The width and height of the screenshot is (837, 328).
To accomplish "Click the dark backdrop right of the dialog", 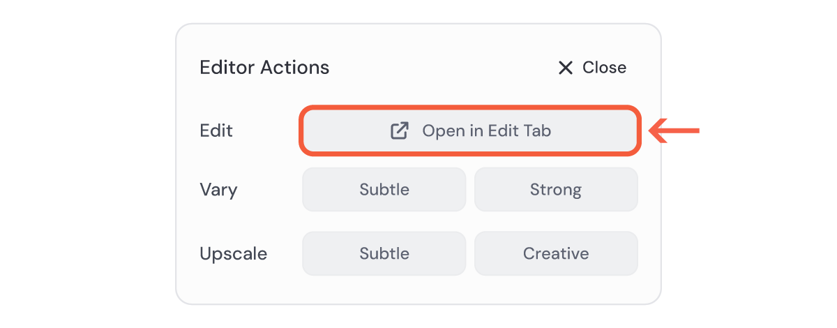I will pos(753,209).
